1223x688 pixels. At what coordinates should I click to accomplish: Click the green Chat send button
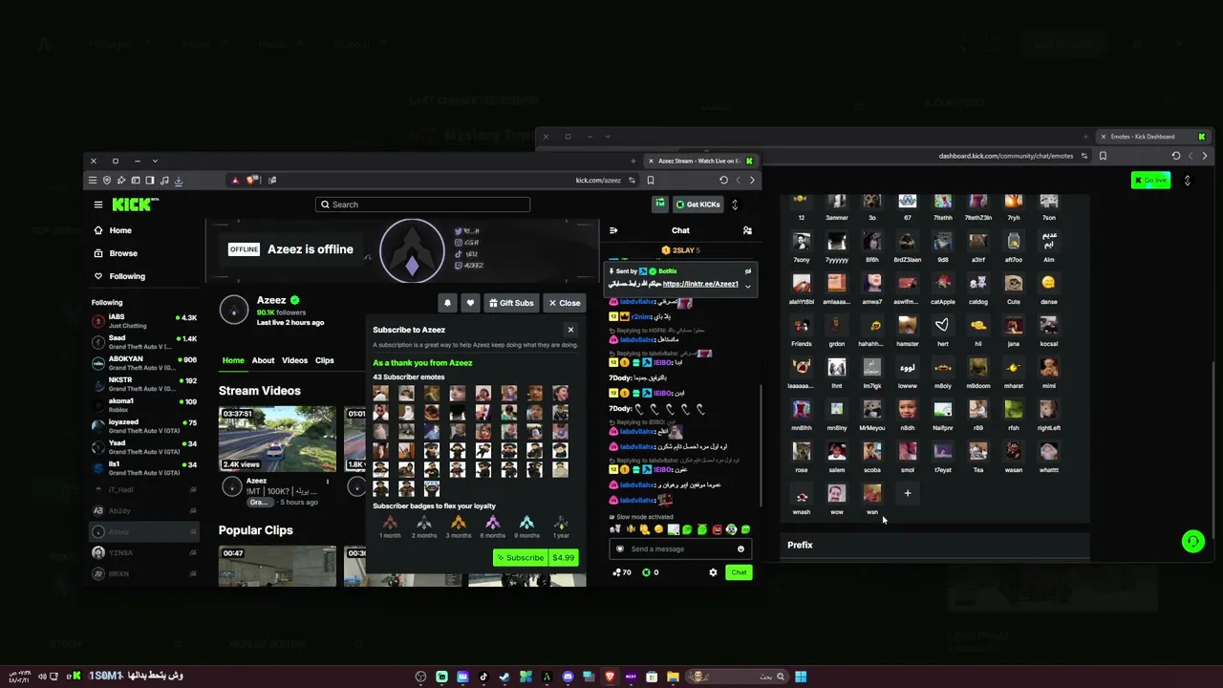[x=739, y=572]
